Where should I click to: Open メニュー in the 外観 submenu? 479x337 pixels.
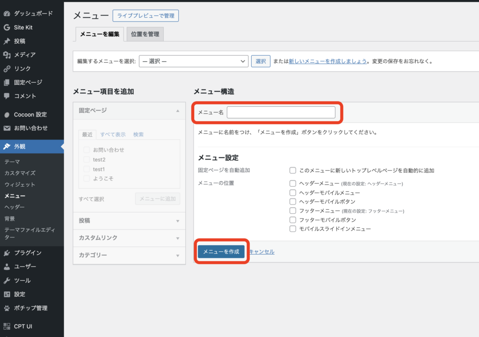click(x=15, y=196)
